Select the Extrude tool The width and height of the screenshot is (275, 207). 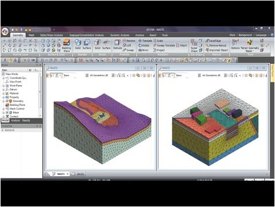pos(118,45)
